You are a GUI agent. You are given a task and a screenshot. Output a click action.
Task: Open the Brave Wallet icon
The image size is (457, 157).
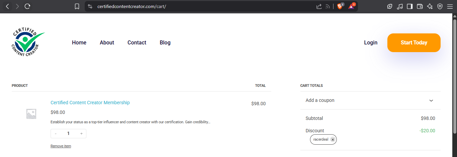coord(420,6)
